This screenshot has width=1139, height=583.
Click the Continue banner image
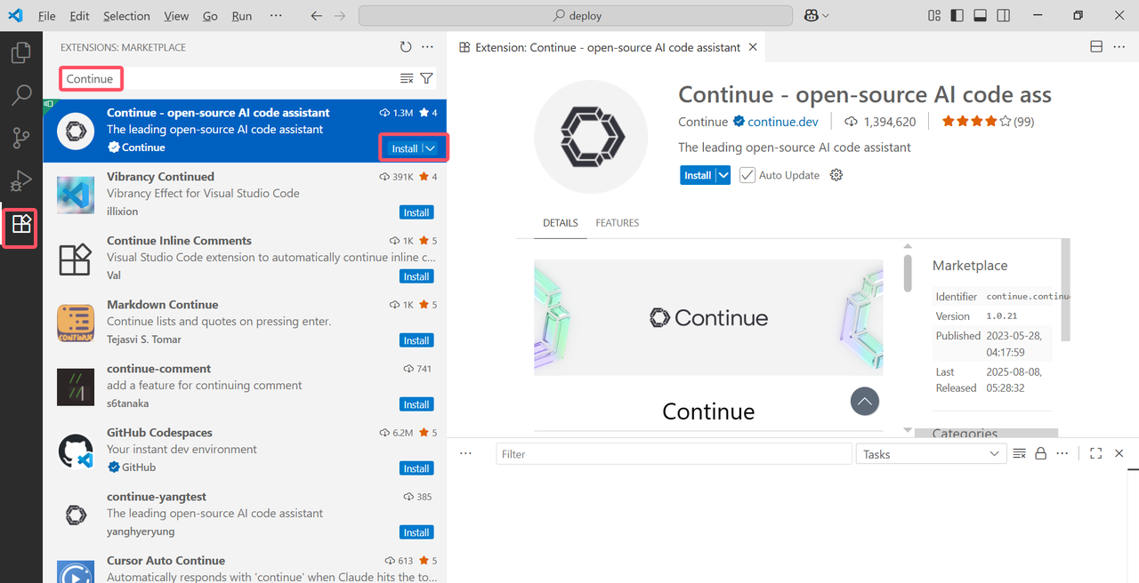coord(708,317)
